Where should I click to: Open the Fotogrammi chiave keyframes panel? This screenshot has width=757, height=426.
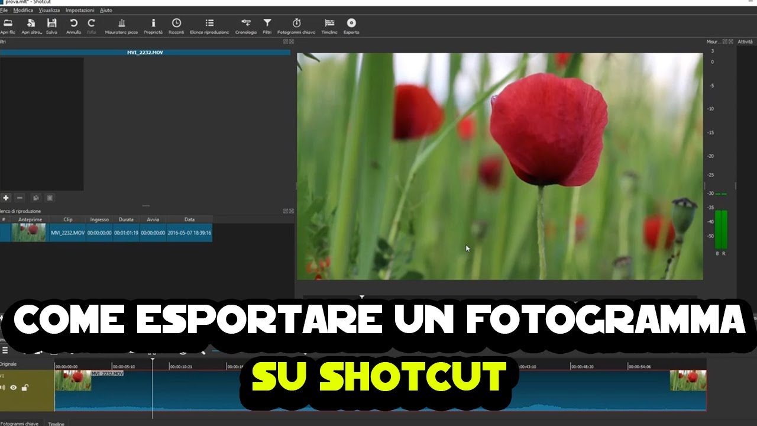click(296, 26)
